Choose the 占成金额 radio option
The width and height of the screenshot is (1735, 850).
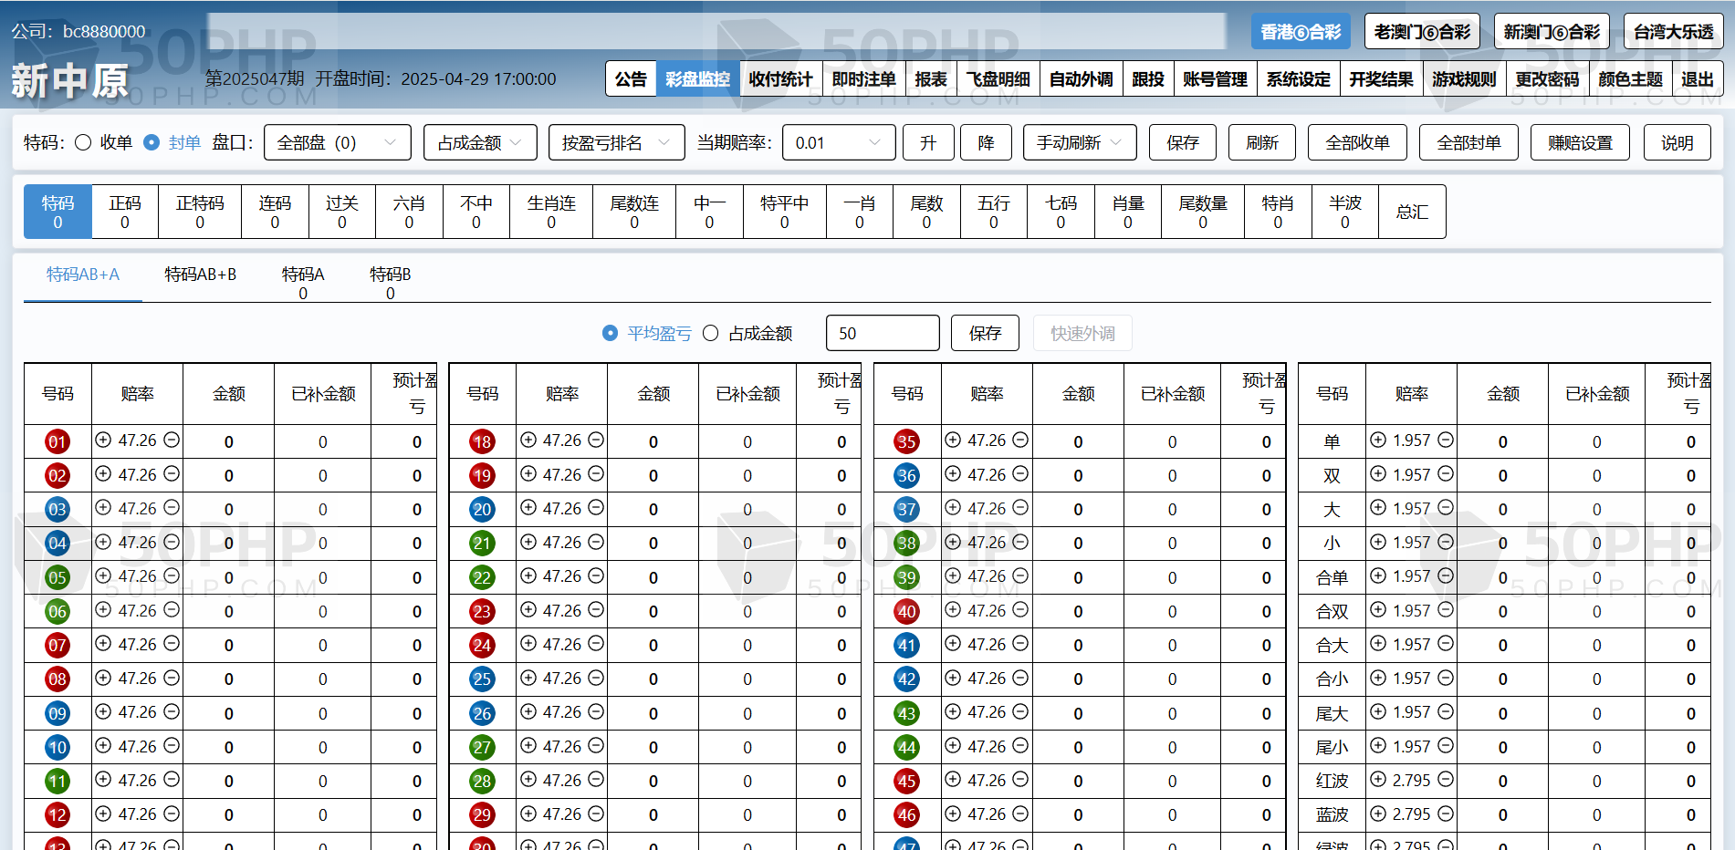[711, 334]
